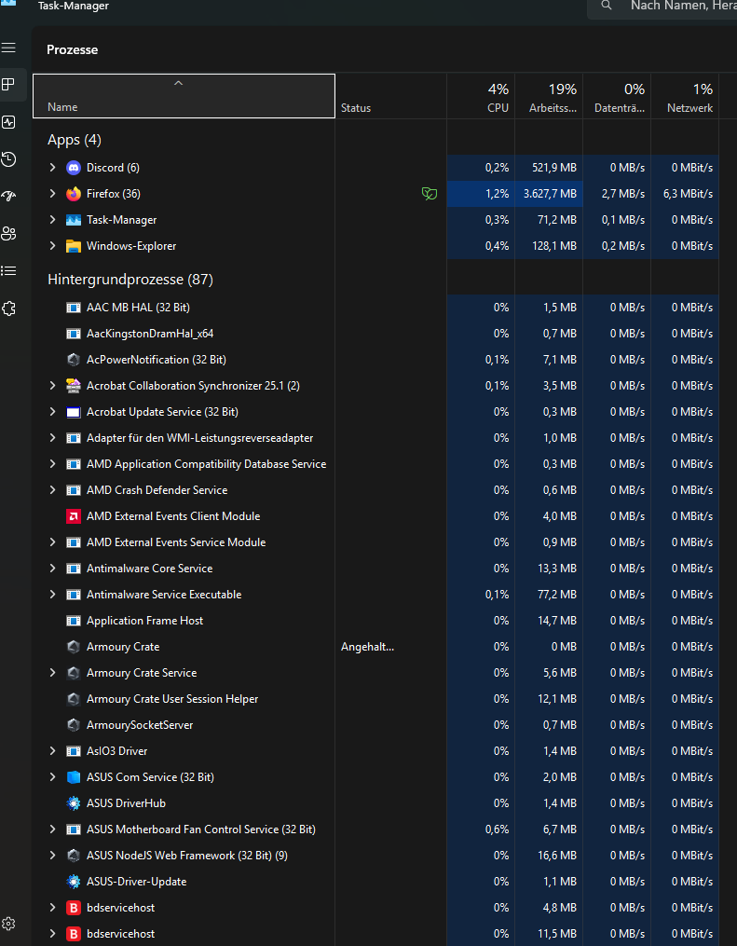Expand the Discord (6) process group
This screenshot has width=737, height=946.
52,168
